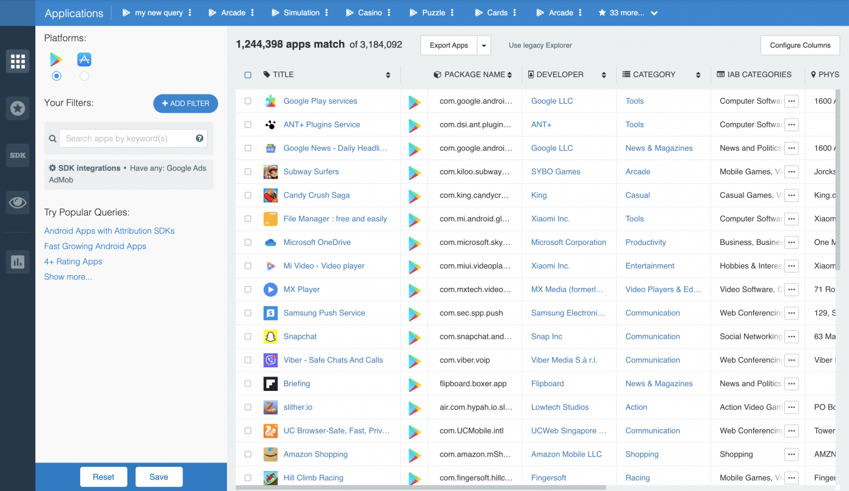Open SDK integrations Google Ads AdMob filter
Image resolution: width=849 pixels, height=491 pixels.
(x=129, y=174)
